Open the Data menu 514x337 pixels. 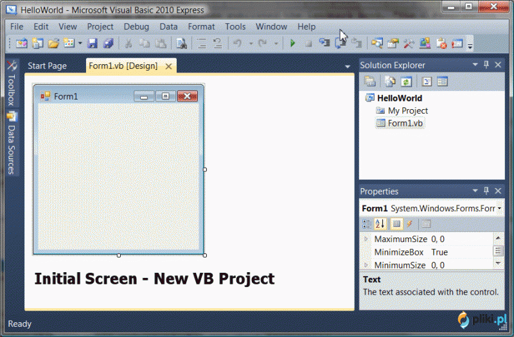click(x=168, y=26)
